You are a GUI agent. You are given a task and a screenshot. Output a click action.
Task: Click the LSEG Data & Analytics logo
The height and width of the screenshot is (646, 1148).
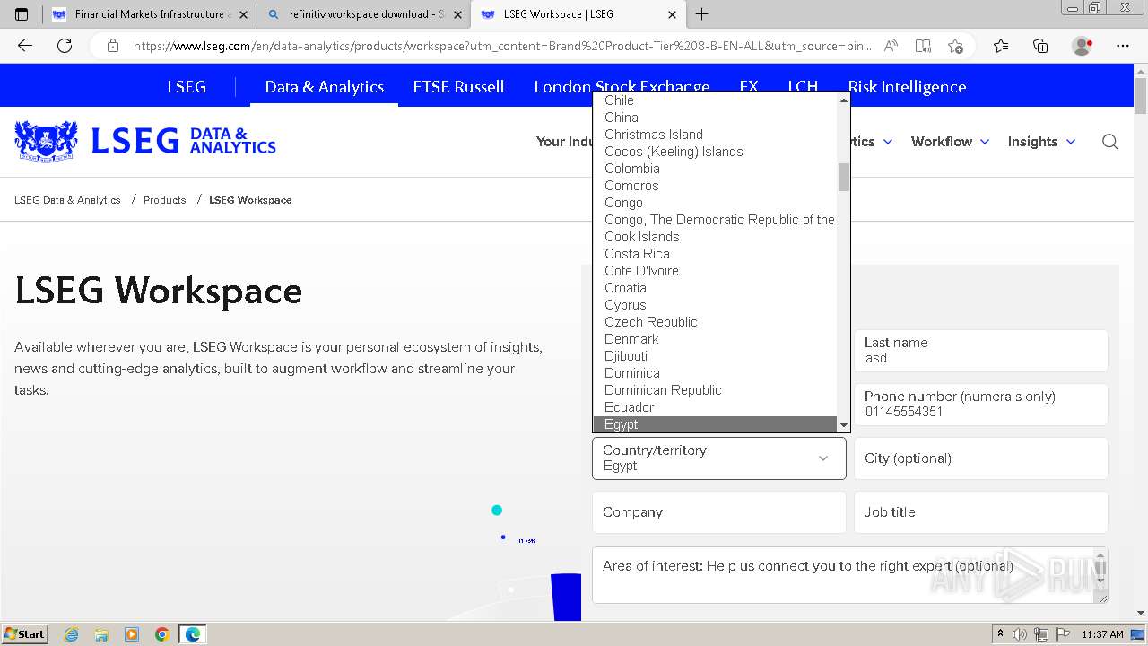click(x=145, y=141)
